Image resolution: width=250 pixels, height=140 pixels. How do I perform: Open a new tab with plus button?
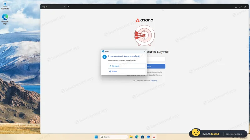pos(68,7)
